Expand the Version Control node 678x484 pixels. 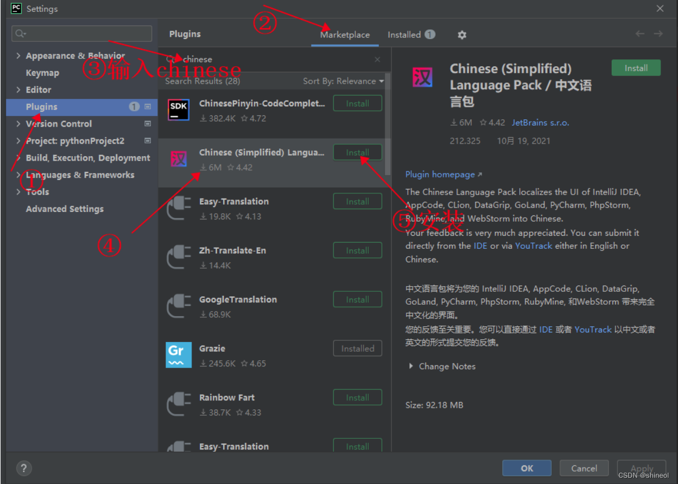coord(18,123)
